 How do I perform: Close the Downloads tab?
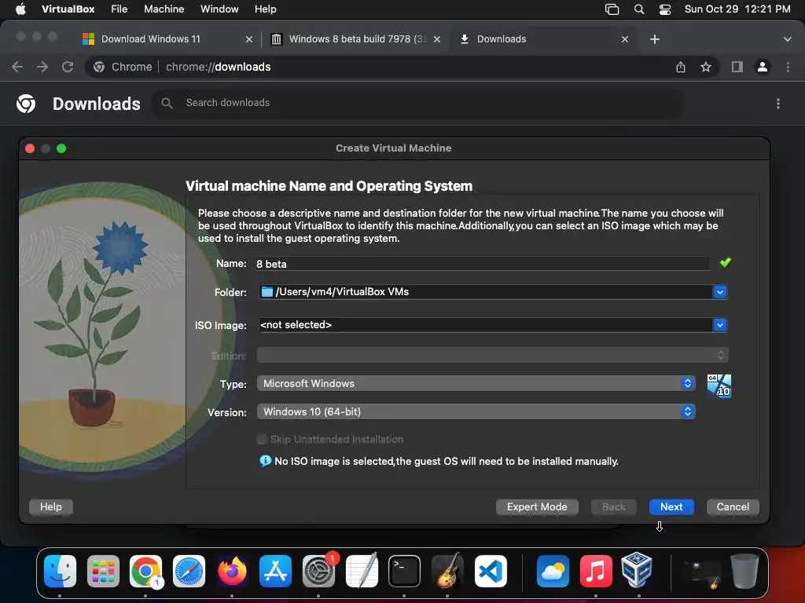625,39
